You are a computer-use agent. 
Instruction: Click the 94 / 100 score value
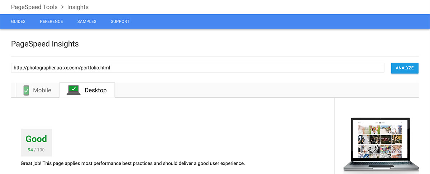pyautogui.click(x=36, y=150)
